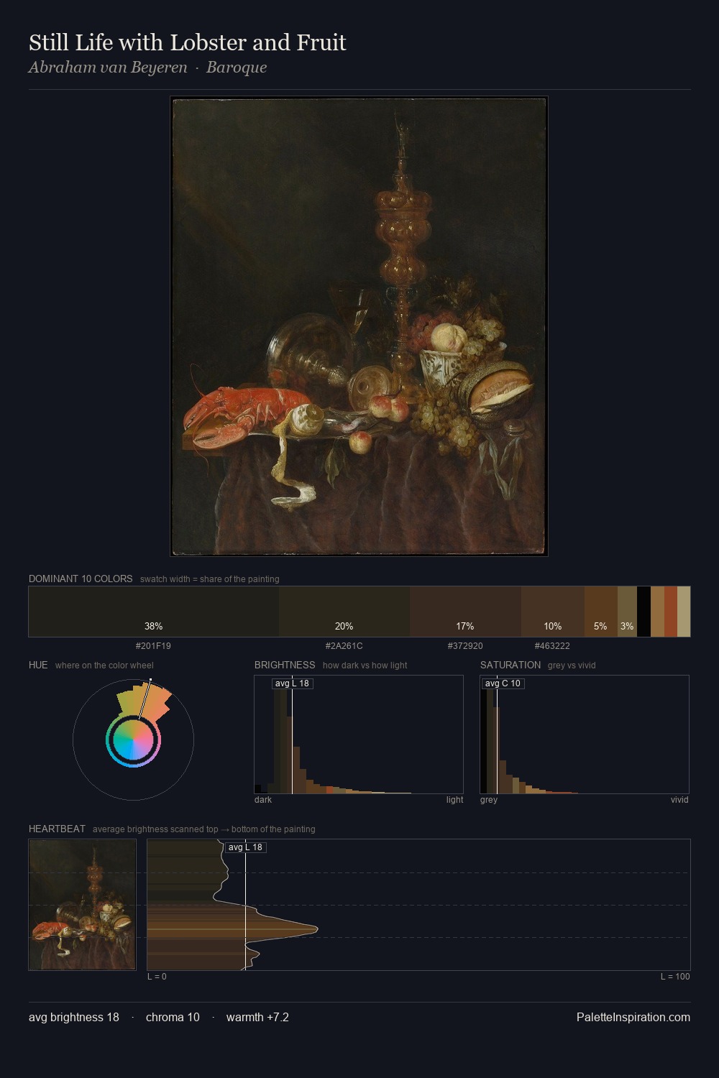Click the 'dark' axis label

[263, 800]
